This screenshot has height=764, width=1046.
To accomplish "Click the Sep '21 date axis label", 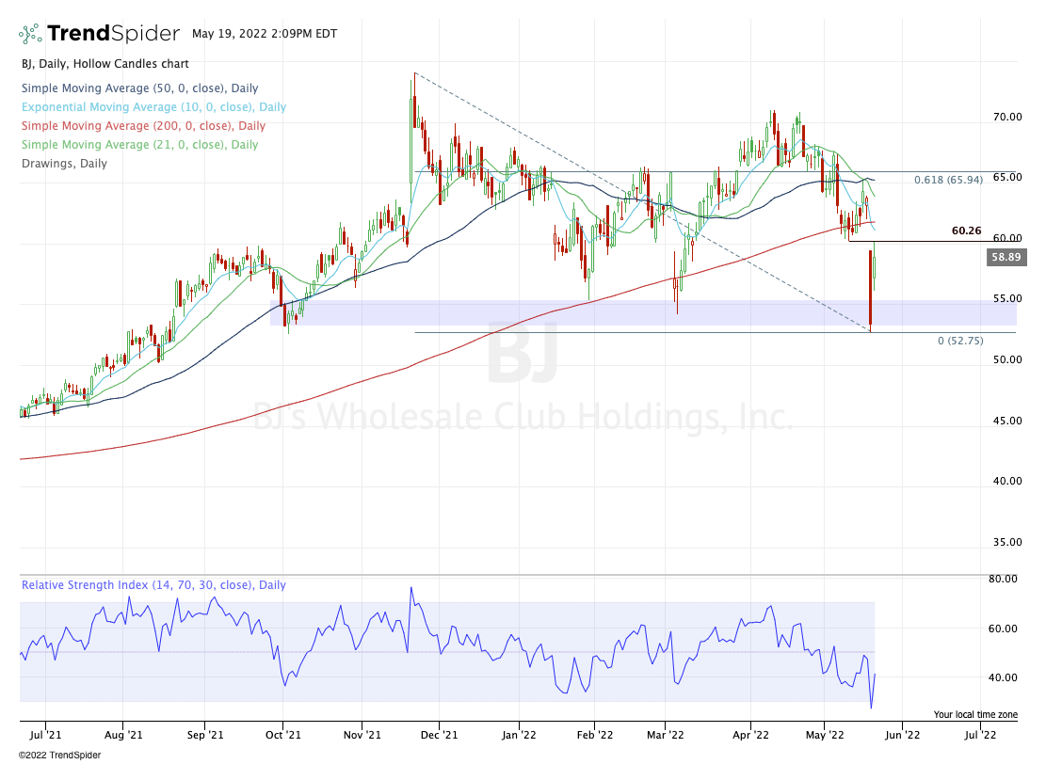I will 205,735.
